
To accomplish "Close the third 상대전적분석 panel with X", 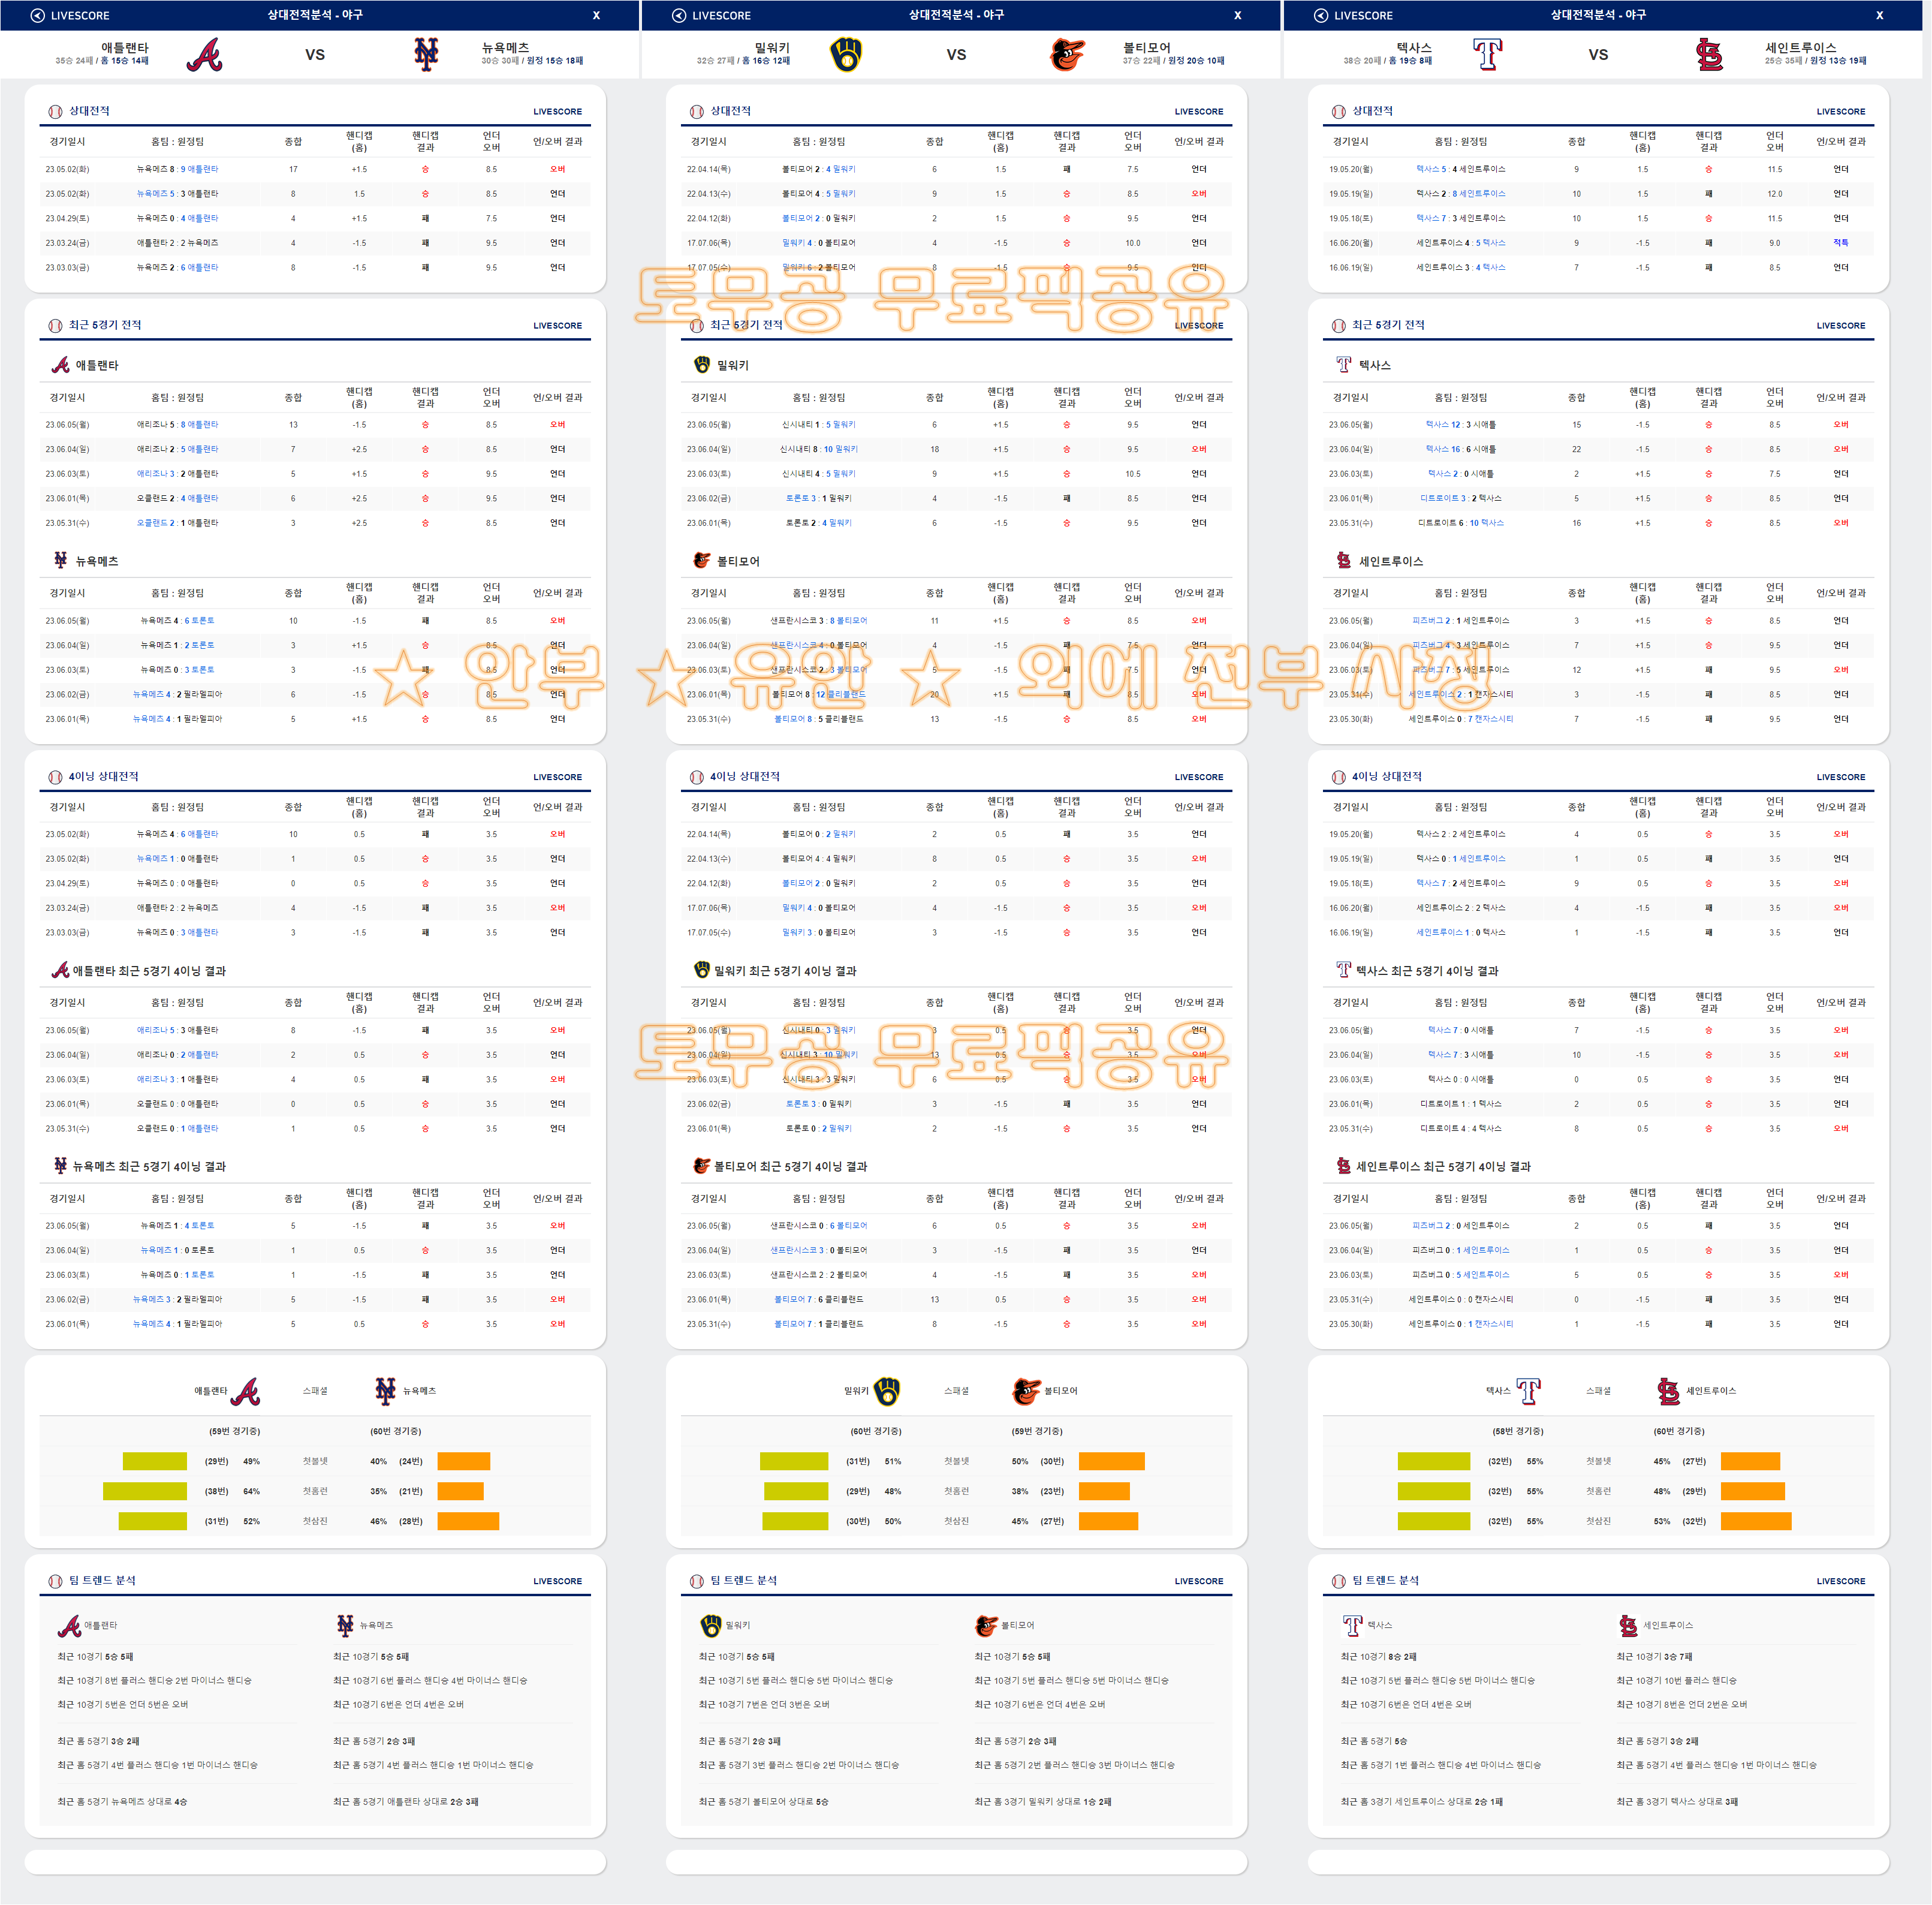I will click(x=1879, y=15).
